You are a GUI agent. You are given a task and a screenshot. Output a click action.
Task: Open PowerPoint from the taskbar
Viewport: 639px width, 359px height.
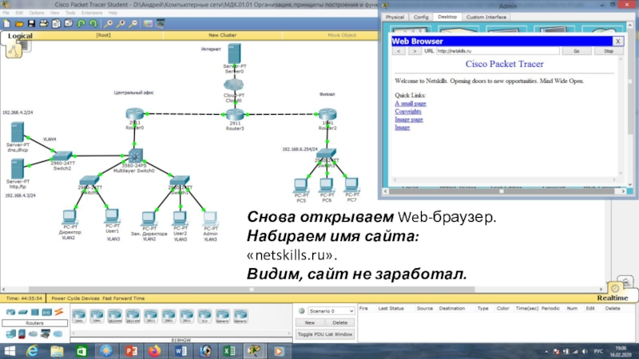coord(131,351)
